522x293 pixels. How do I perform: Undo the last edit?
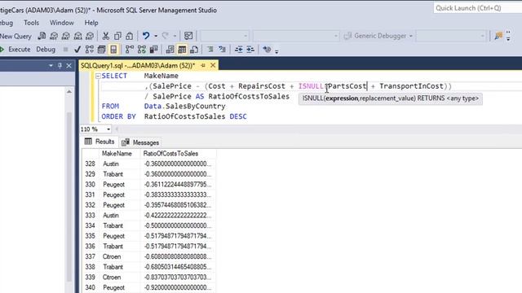pyautogui.click(x=146, y=36)
